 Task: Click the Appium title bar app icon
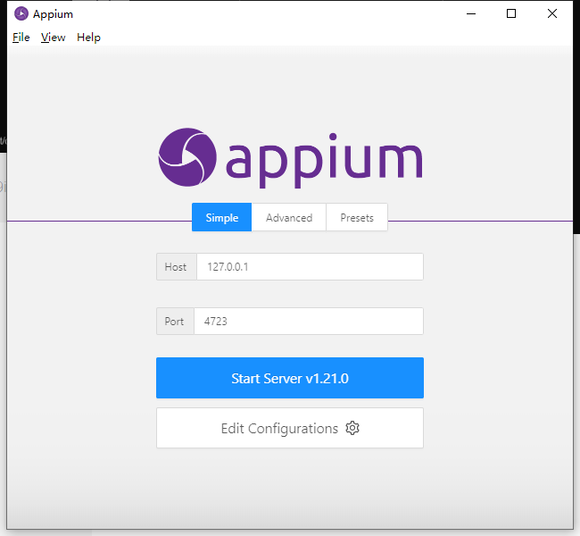(21, 13)
